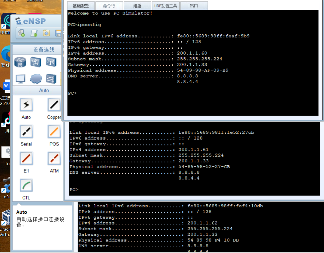This screenshot has width=324, height=253.
Task: Select the WLAN access point category icon
Action: (x=51, y=62)
